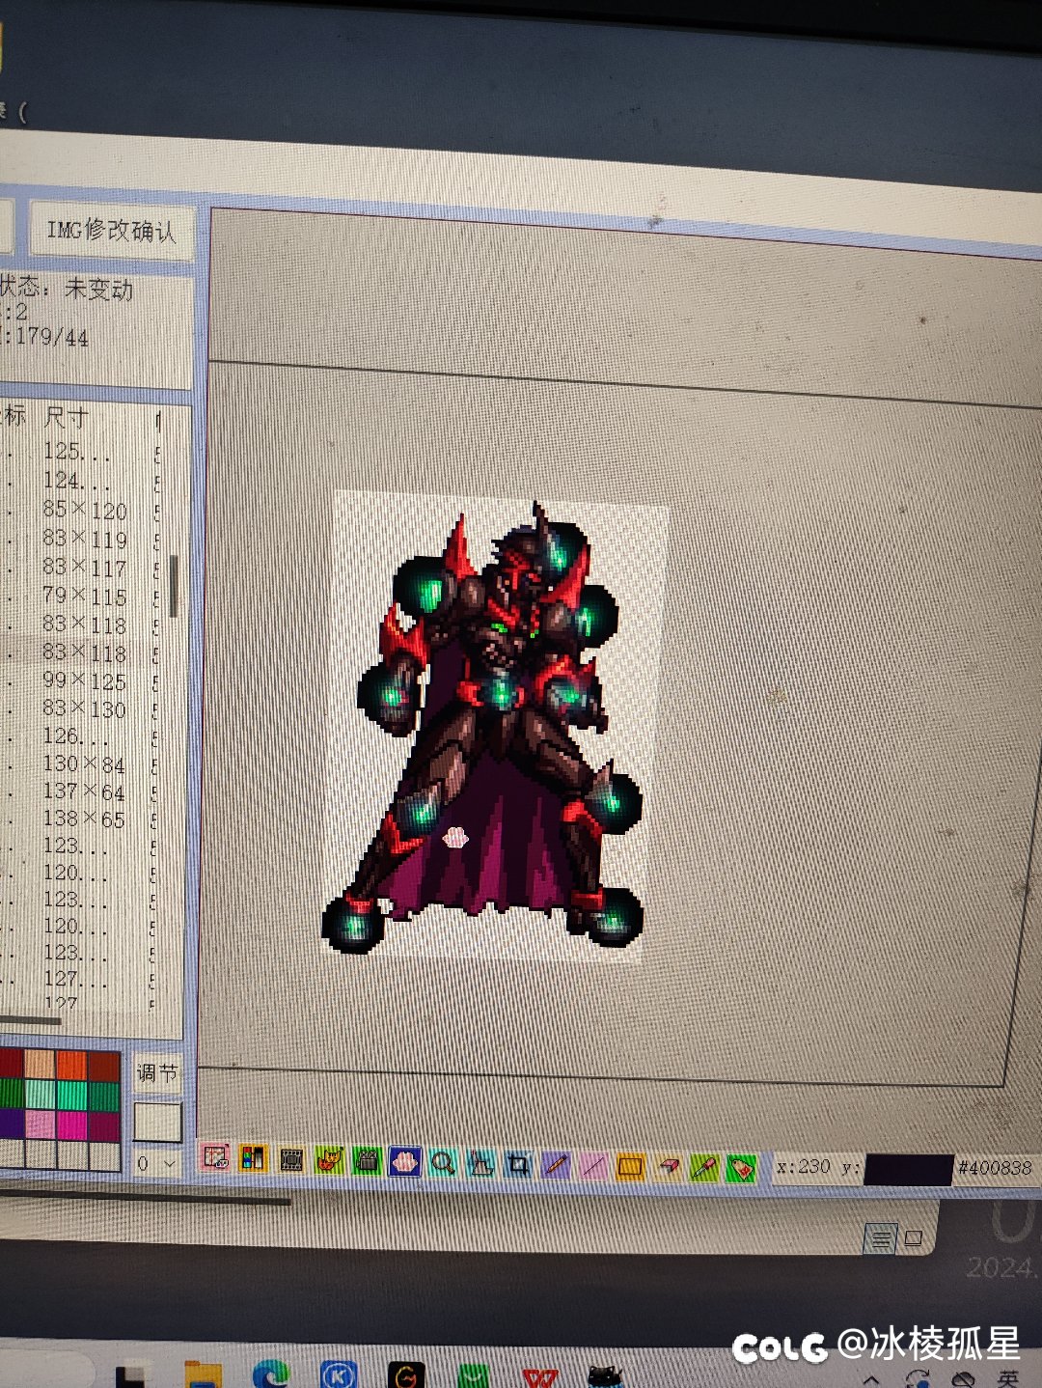Click the rectangle shape tool

pos(630,1167)
